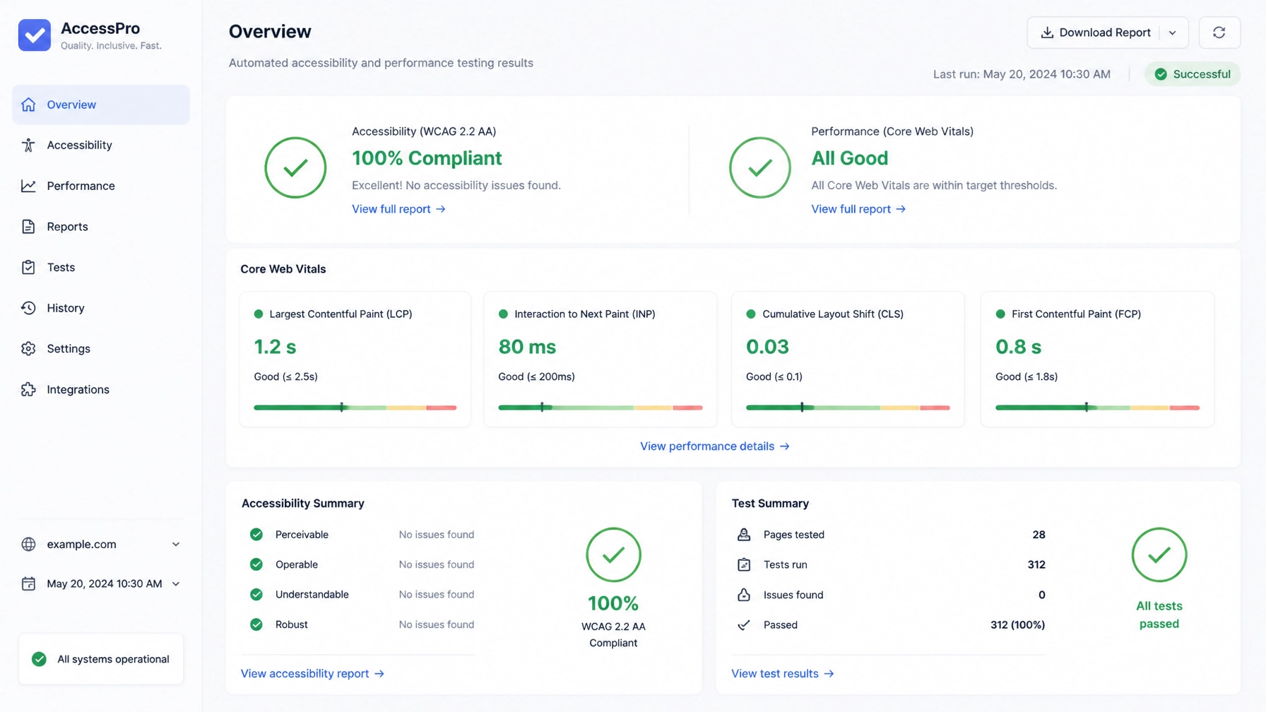Click the Settings gear icon

[28, 349]
